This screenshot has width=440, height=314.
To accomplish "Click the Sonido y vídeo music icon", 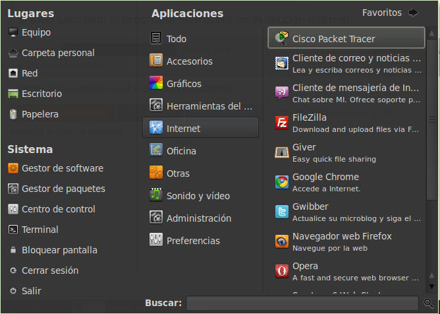I will pos(156,195).
